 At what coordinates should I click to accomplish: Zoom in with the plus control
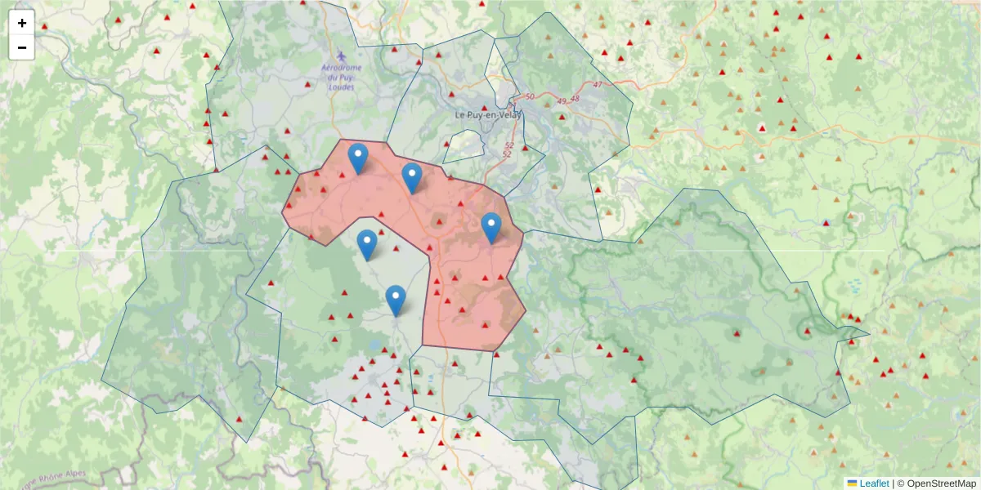[22, 23]
